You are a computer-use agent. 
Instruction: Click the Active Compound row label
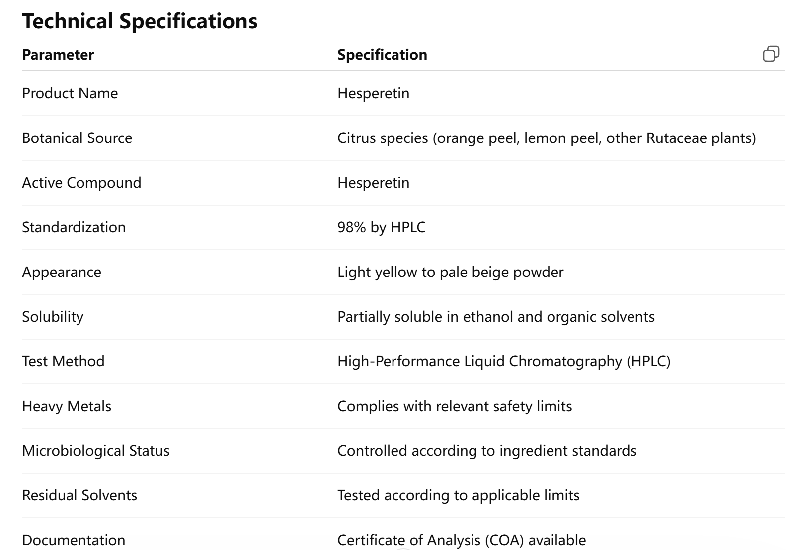click(x=81, y=183)
